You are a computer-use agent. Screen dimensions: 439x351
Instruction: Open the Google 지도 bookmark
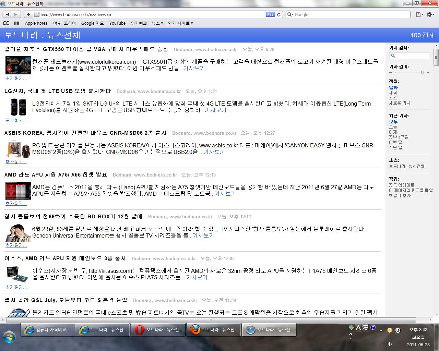click(x=92, y=23)
